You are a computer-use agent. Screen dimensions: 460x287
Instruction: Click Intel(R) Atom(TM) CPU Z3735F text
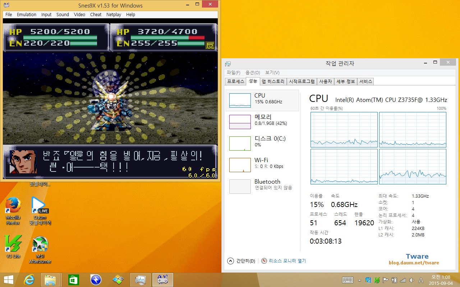(391, 100)
